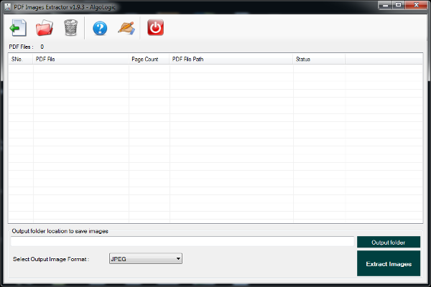
Task: Minimize the PDF Images Extractor window
Action: (x=385, y=5)
